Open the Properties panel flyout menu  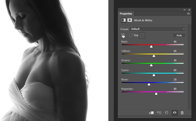(189, 14)
